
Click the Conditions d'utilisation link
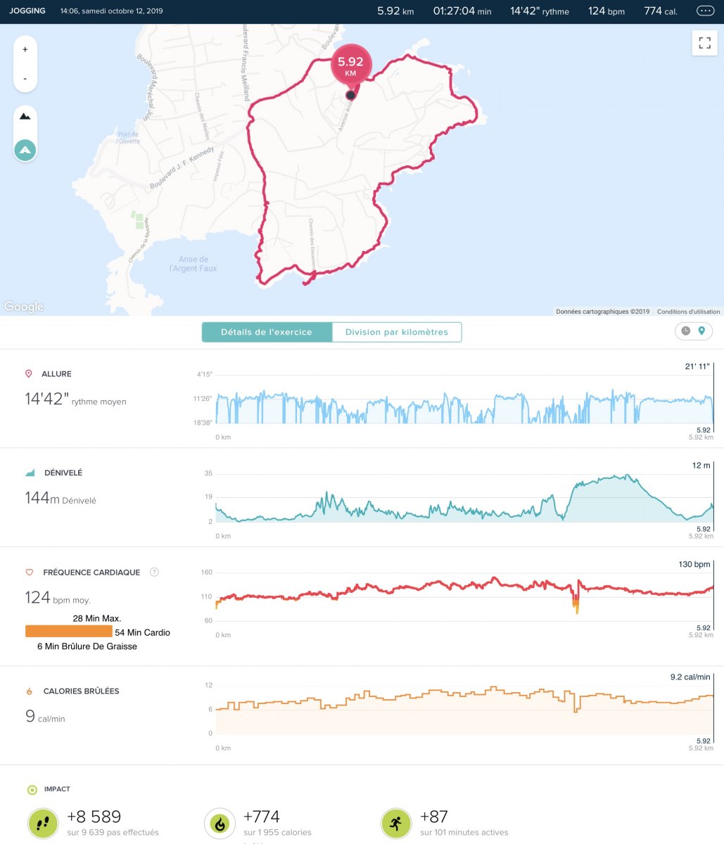[688, 312]
